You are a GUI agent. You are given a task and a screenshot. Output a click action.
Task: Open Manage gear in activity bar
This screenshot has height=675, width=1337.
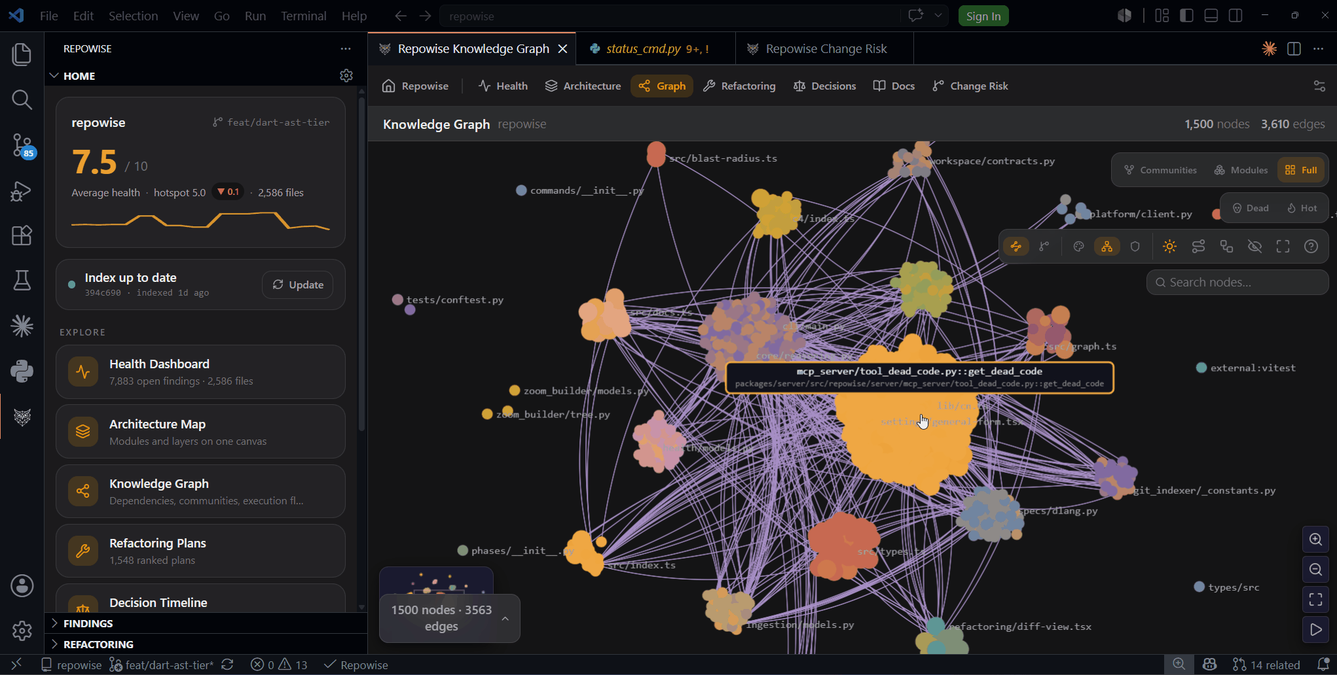click(x=22, y=631)
